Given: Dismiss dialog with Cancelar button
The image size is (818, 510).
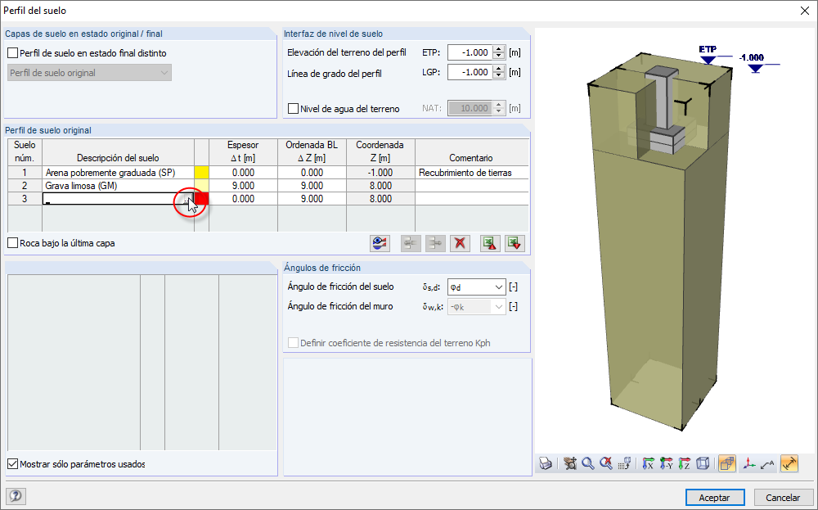Looking at the screenshot, I should pyautogui.click(x=783, y=498).
